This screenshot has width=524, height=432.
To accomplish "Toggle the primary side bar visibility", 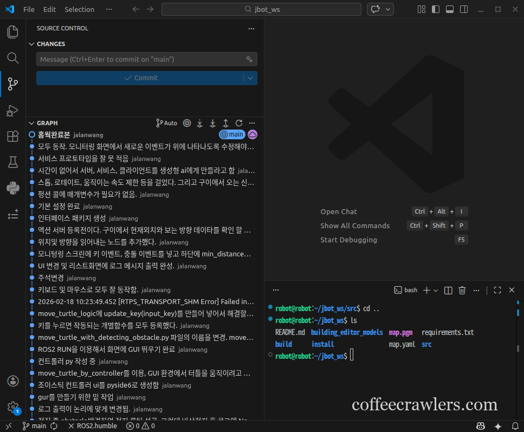I will click(436, 9).
